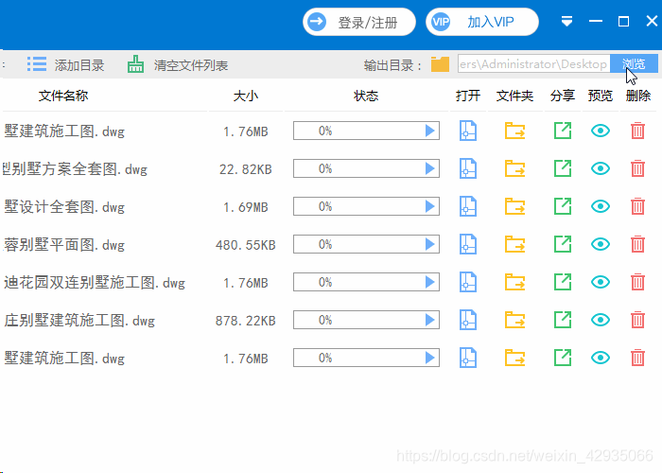Select file name 迪花园双连别墅施工图.dwg
This screenshot has height=473, width=662.
[x=95, y=283]
